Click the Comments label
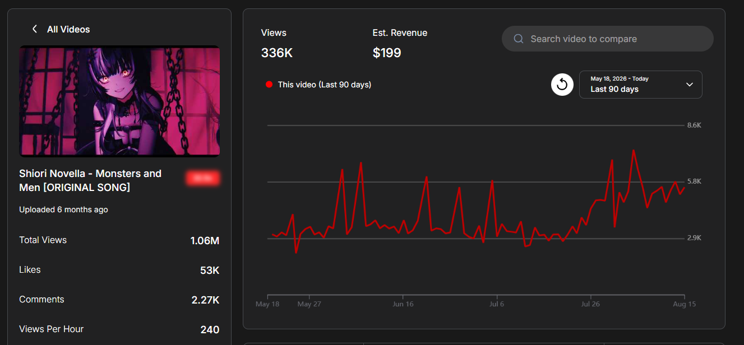This screenshot has width=744, height=345. pyautogui.click(x=41, y=299)
